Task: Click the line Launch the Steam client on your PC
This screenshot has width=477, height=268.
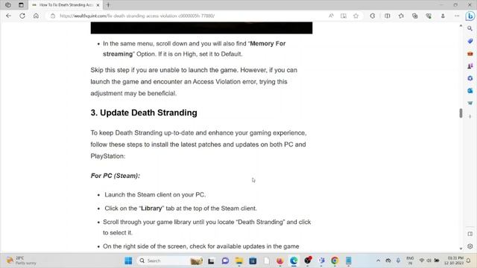Action: (155, 195)
